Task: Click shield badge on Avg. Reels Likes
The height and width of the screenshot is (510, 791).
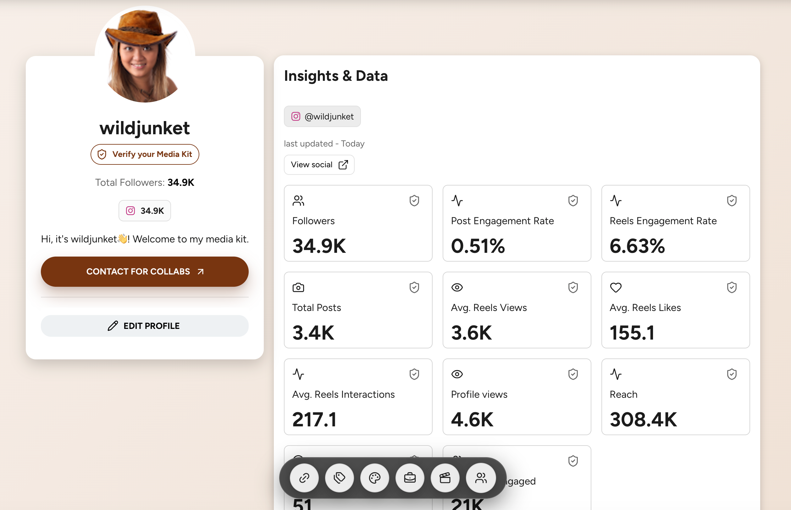Action: point(731,287)
